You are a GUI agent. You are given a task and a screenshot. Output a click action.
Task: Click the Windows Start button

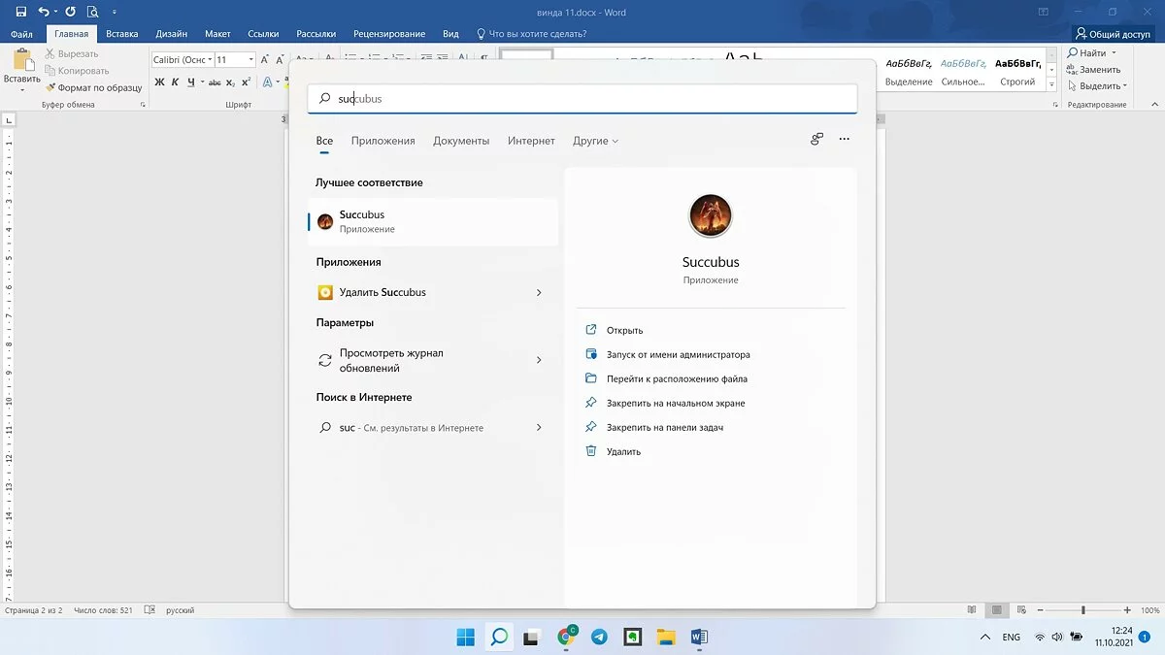point(466,638)
